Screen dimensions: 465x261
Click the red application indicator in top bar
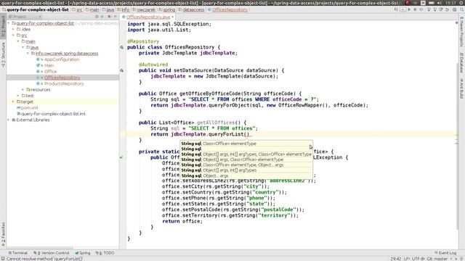pos(408,3)
